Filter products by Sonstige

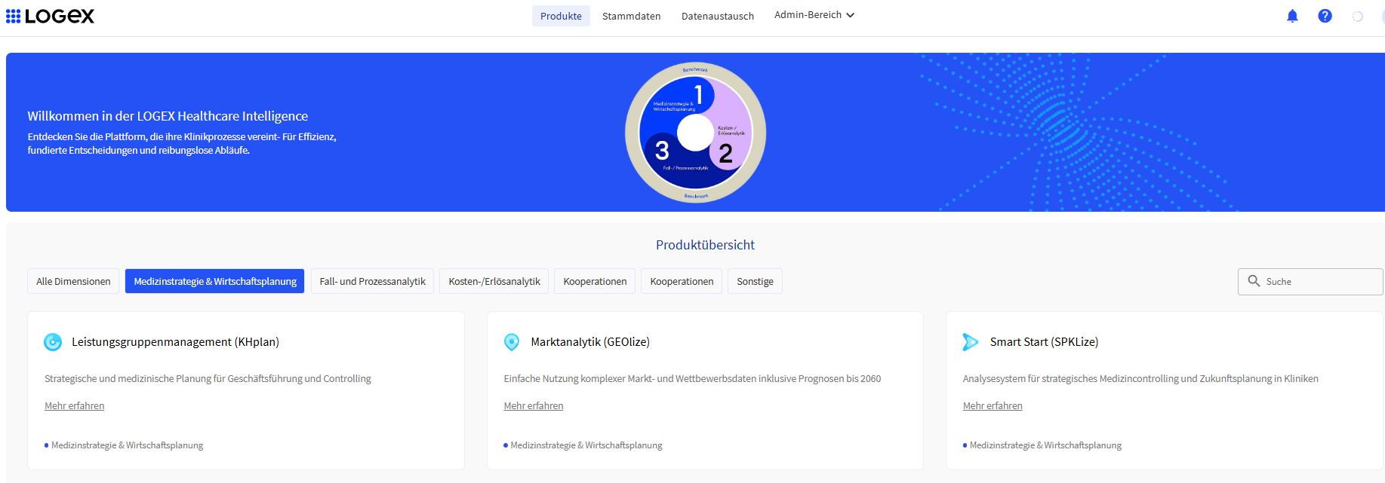coord(755,281)
